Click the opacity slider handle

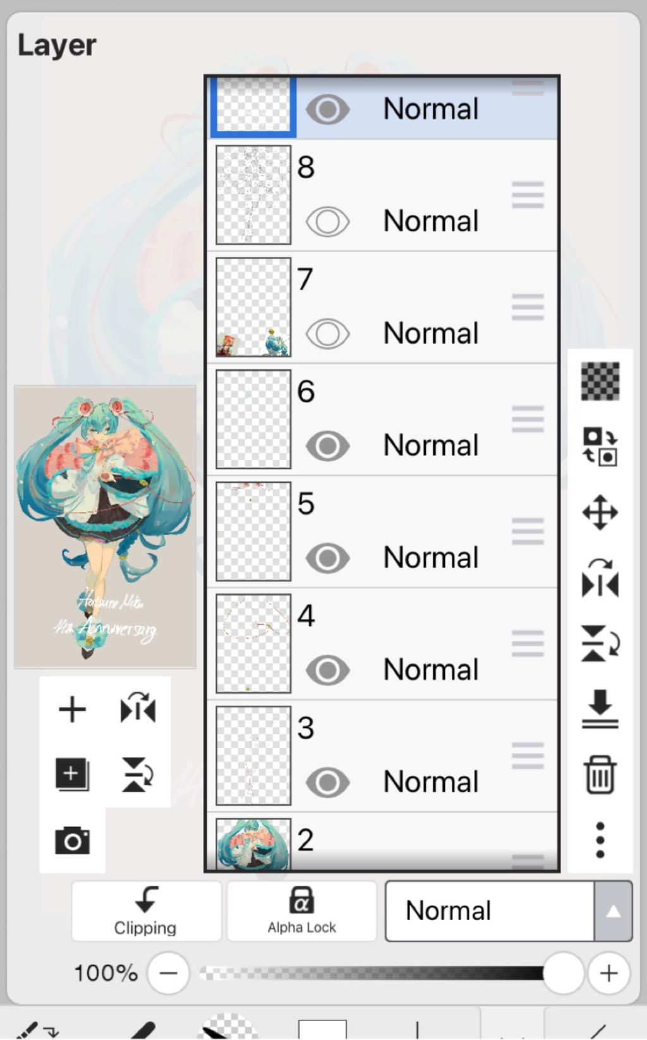pyautogui.click(x=562, y=973)
